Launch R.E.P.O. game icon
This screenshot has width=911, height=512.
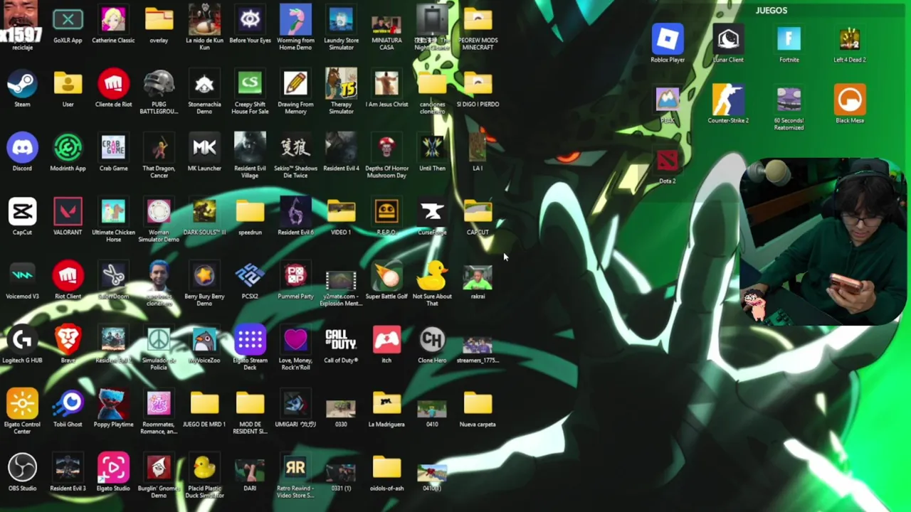(386, 212)
